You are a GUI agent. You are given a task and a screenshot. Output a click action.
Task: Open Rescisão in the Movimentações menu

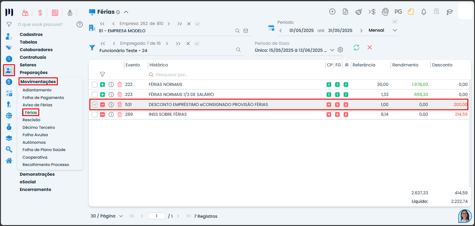tap(31, 120)
